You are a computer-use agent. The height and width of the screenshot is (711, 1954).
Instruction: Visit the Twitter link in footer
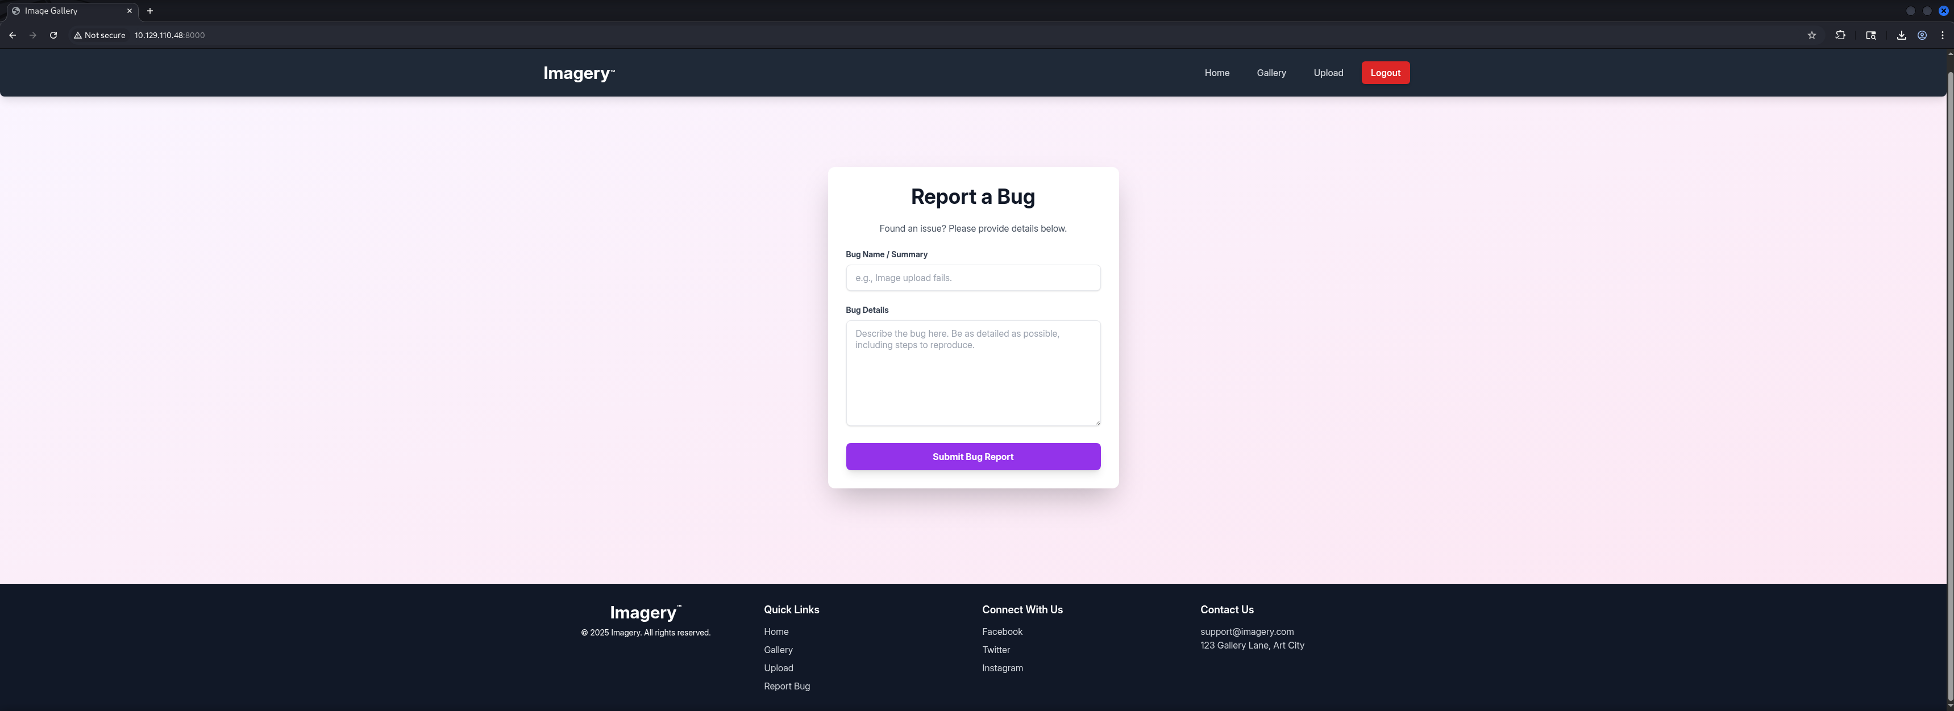tap(995, 650)
